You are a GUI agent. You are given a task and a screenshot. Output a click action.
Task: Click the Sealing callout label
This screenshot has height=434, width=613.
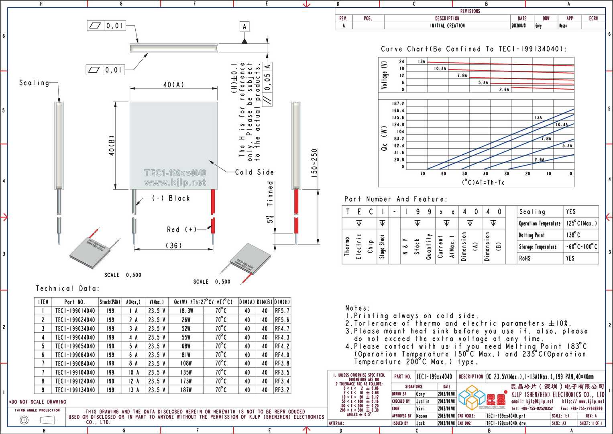pyautogui.click(x=34, y=83)
